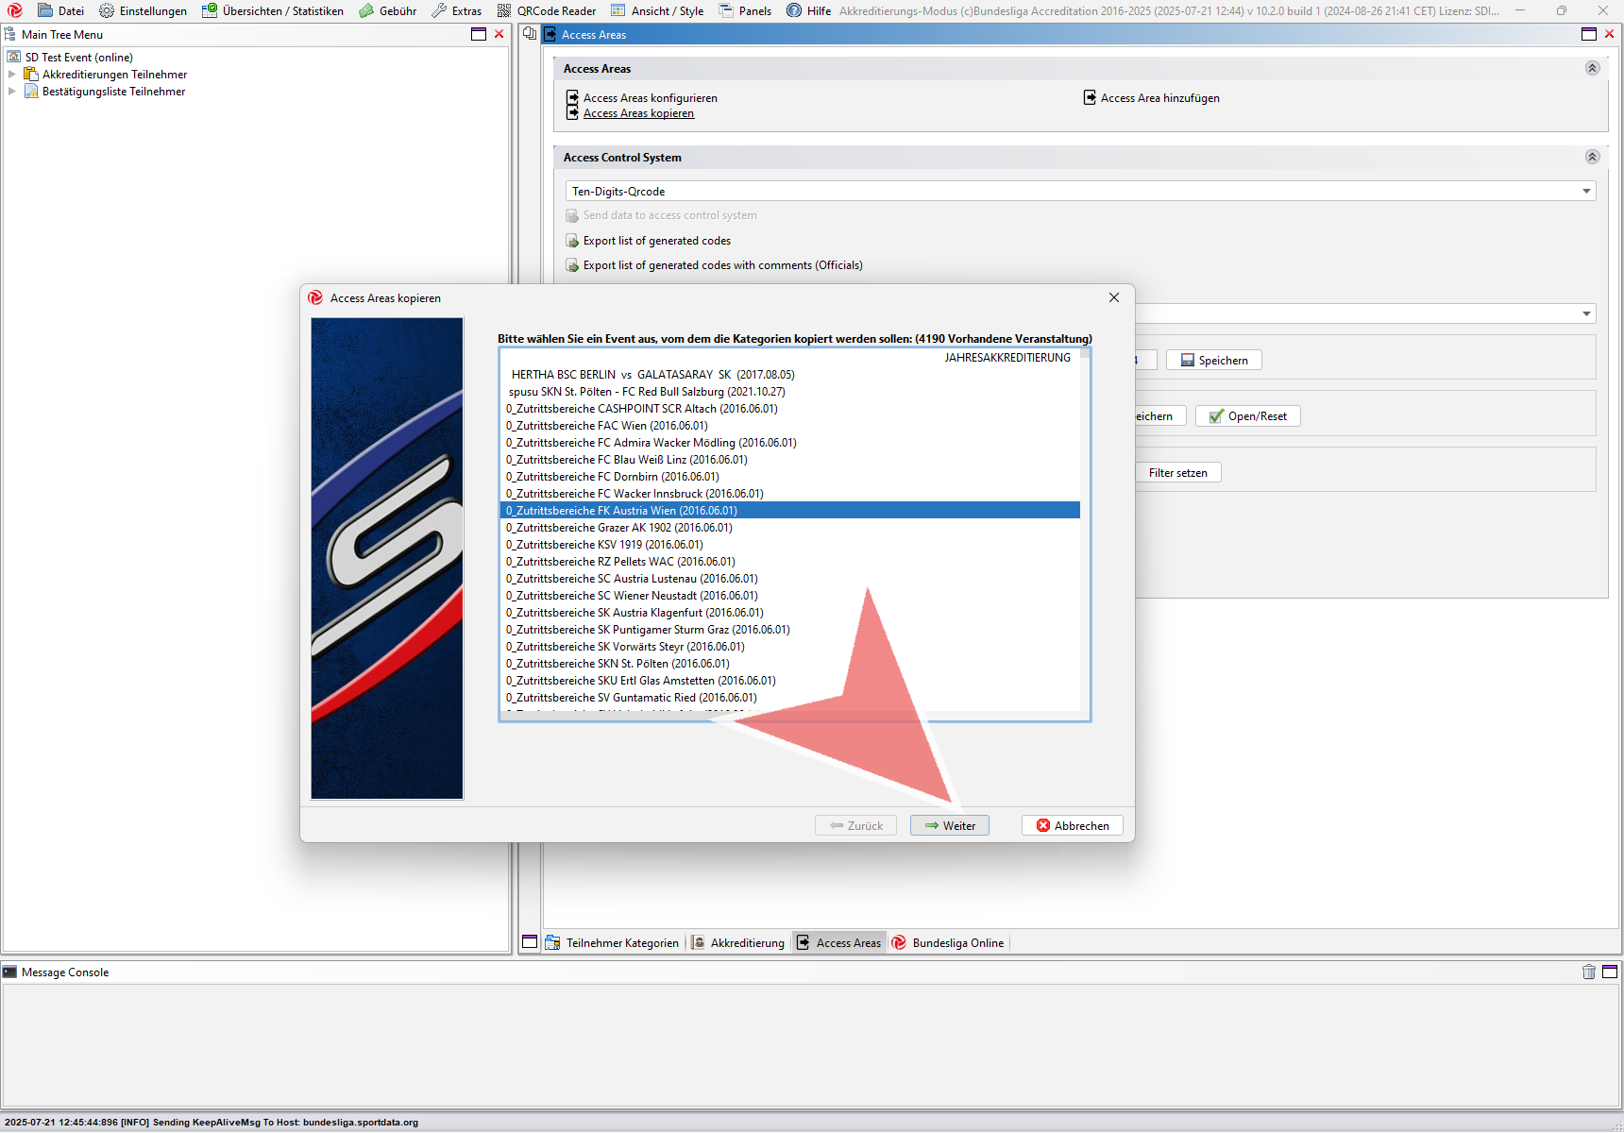
Task: Click the Send data to access control system icon
Action: [572, 216]
